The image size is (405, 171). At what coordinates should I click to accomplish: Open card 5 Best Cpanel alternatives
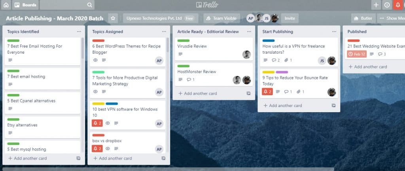(x=43, y=103)
